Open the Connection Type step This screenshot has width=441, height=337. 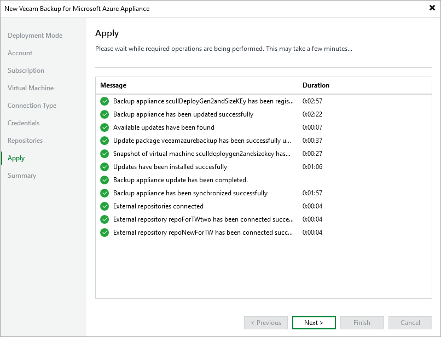(x=32, y=106)
